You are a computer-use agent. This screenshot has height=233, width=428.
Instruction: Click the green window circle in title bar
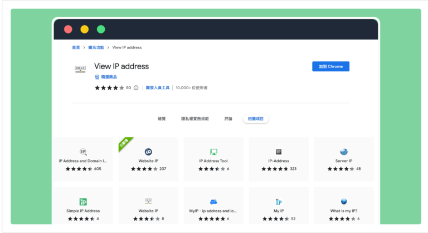point(101,29)
